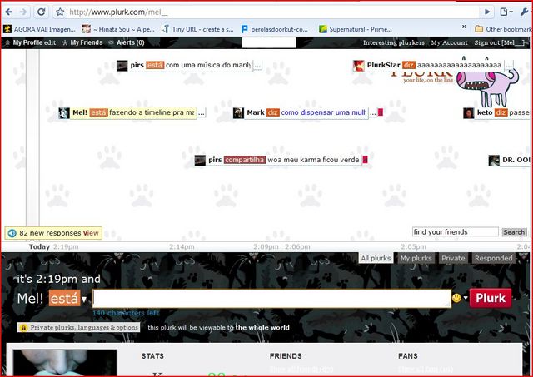This screenshot has height=377, width=533.
Task: Expand PlurkStar aaaaaaa plurk
Action: pos(509,65)
